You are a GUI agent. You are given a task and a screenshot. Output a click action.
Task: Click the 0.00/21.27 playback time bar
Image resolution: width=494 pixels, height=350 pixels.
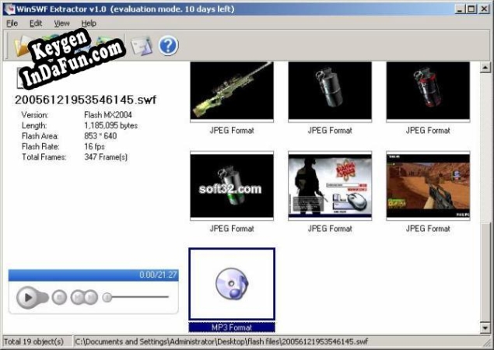pos(93,275)
